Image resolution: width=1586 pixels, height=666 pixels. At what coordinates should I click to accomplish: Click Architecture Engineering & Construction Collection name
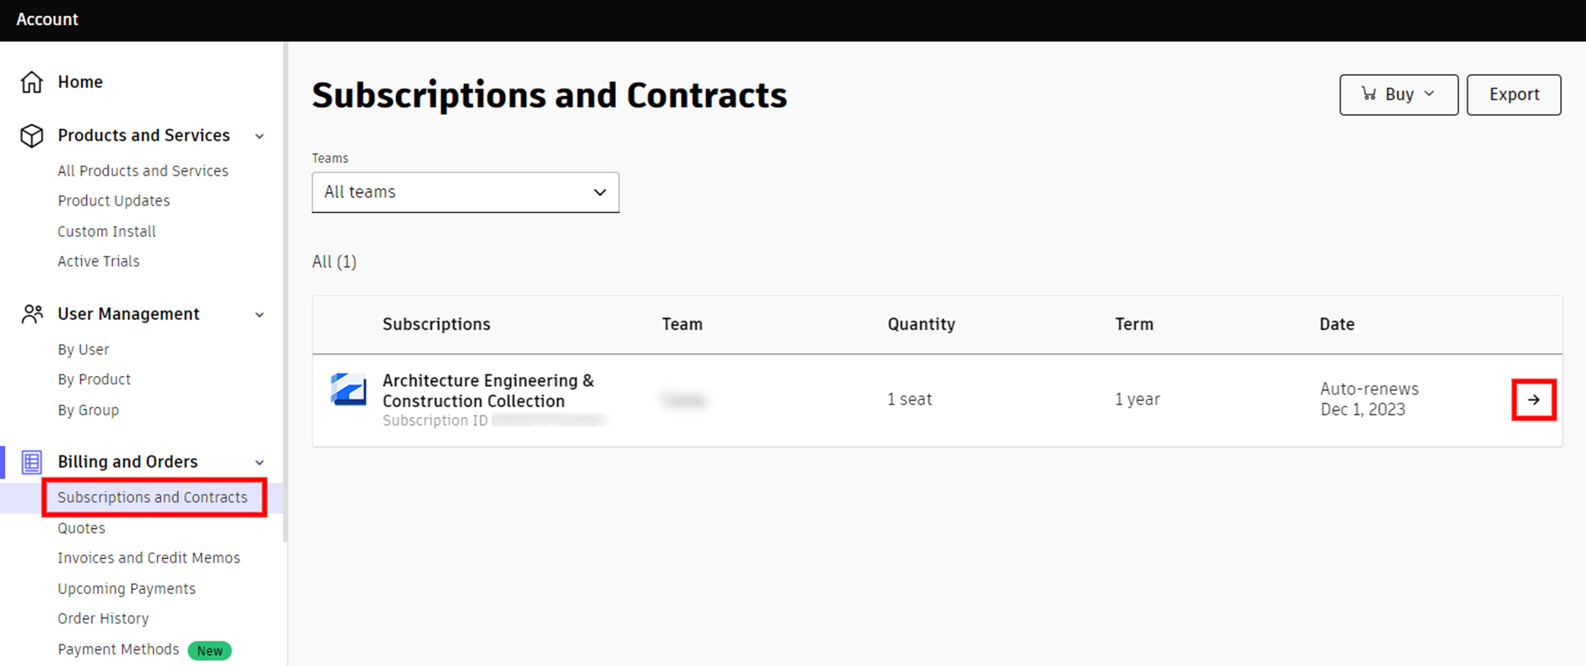[488, 390]
